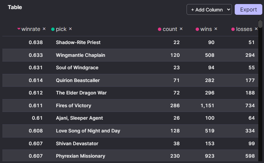Select the Phyrexian Missionary row

coord(80,156)
